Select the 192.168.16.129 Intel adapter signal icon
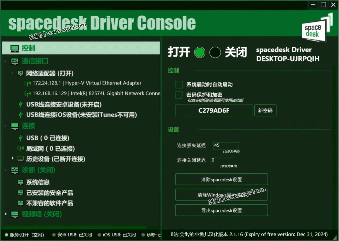Image resolution: width=339 pixels, height=241 pixels. (x=27, y=94)
